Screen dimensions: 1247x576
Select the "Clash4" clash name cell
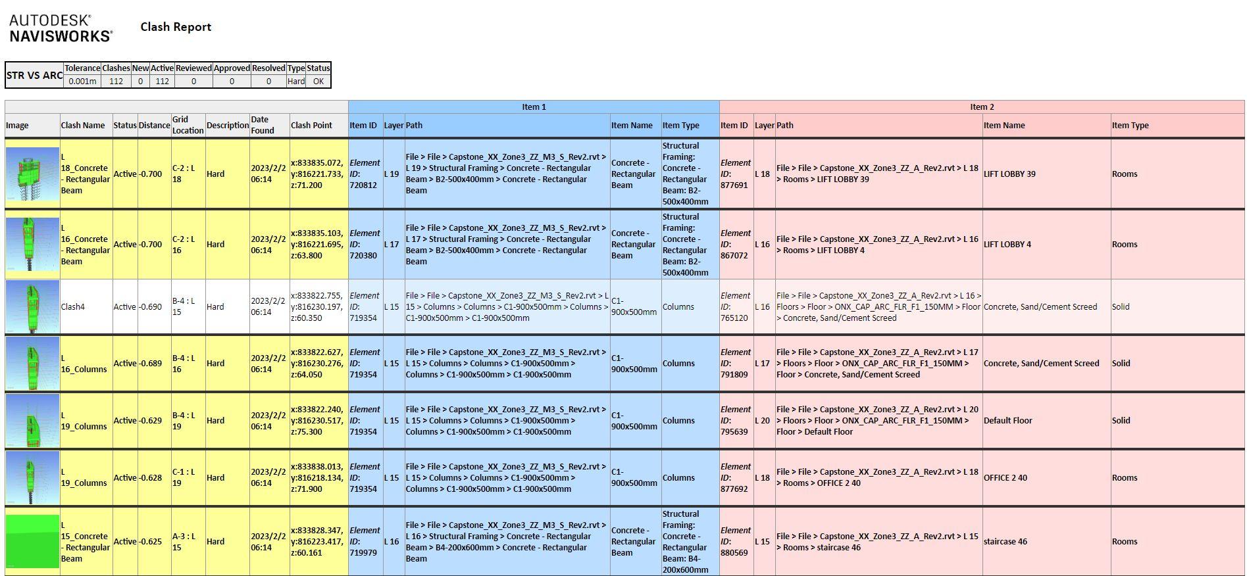click(x=86, y=307)
